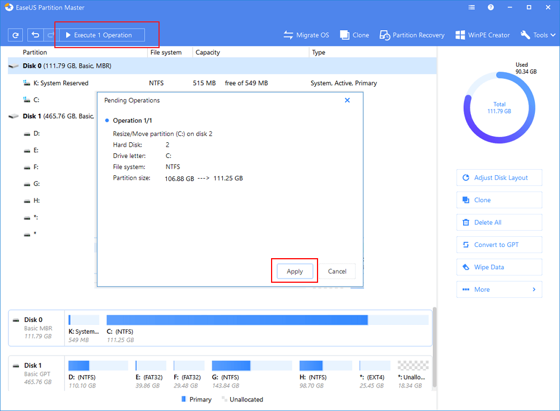Image resolution: width=560 pixels, height=411 pixels.
Task: Click the vertical scrollbar of the disk map
Action: [435, 347]
